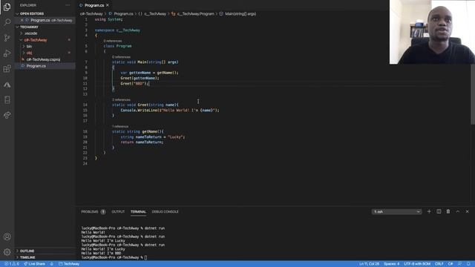
Task: Change indentation via Spaces: 4
Action: tap(391, 264)
